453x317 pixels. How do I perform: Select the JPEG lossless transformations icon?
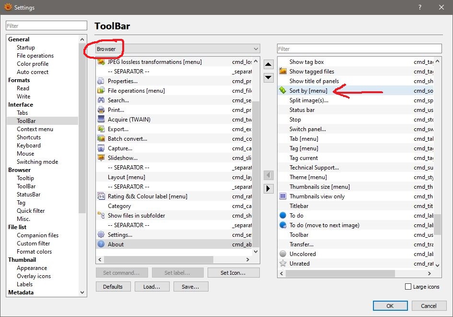click(x=101, y=61)
